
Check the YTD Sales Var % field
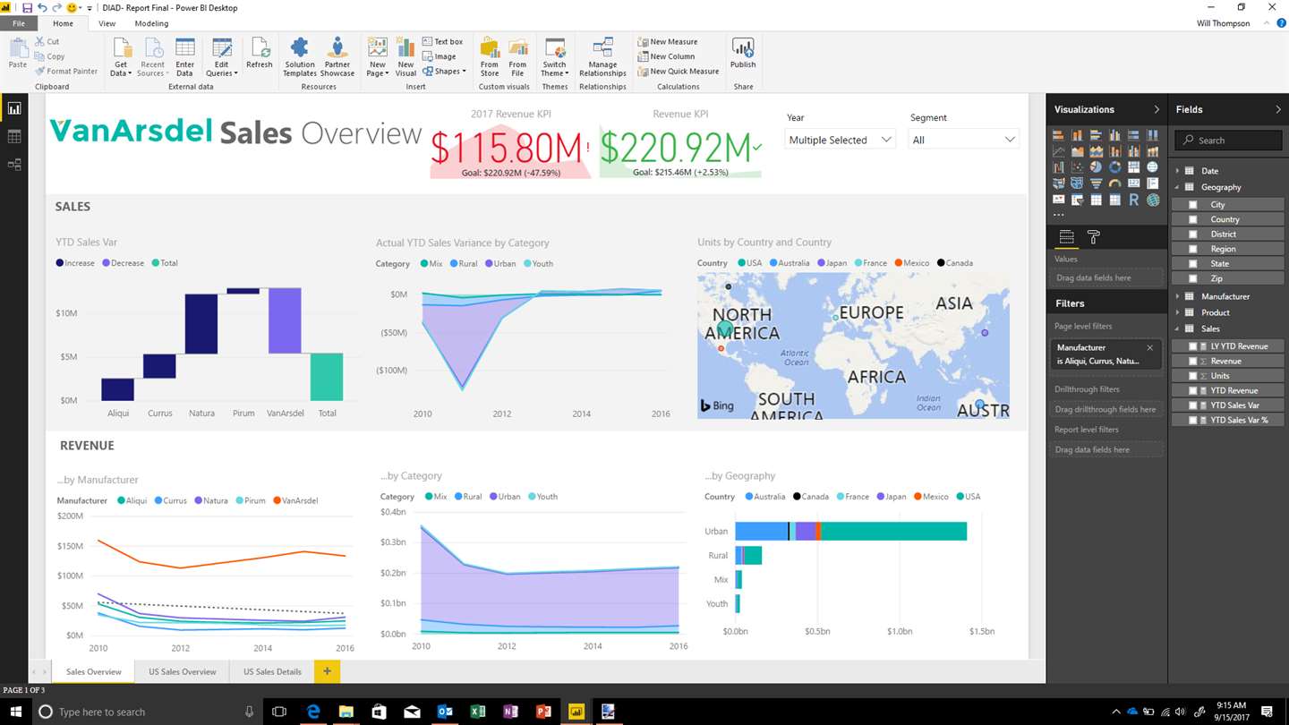[x=1193, y=420]
